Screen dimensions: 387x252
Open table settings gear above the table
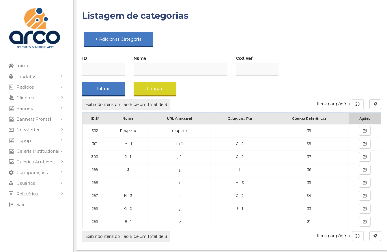[375, 104]
